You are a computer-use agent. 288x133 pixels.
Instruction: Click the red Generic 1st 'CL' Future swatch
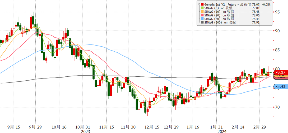coord(202,4)
